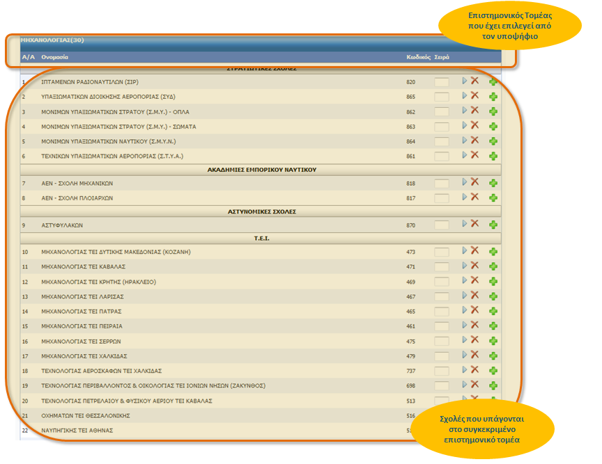Select the ΝΑΥΠΗΓΙΚΗΣ ΤΕΙ ΑΘΗΝΑΣ row name
Viewport: 602px width, 464px height.
[77, 431]
